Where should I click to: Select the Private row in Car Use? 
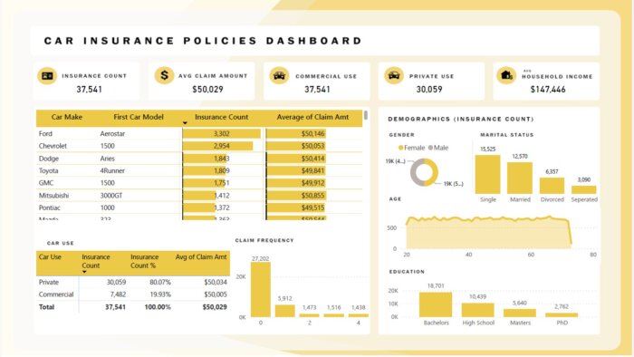pos(133,282)
